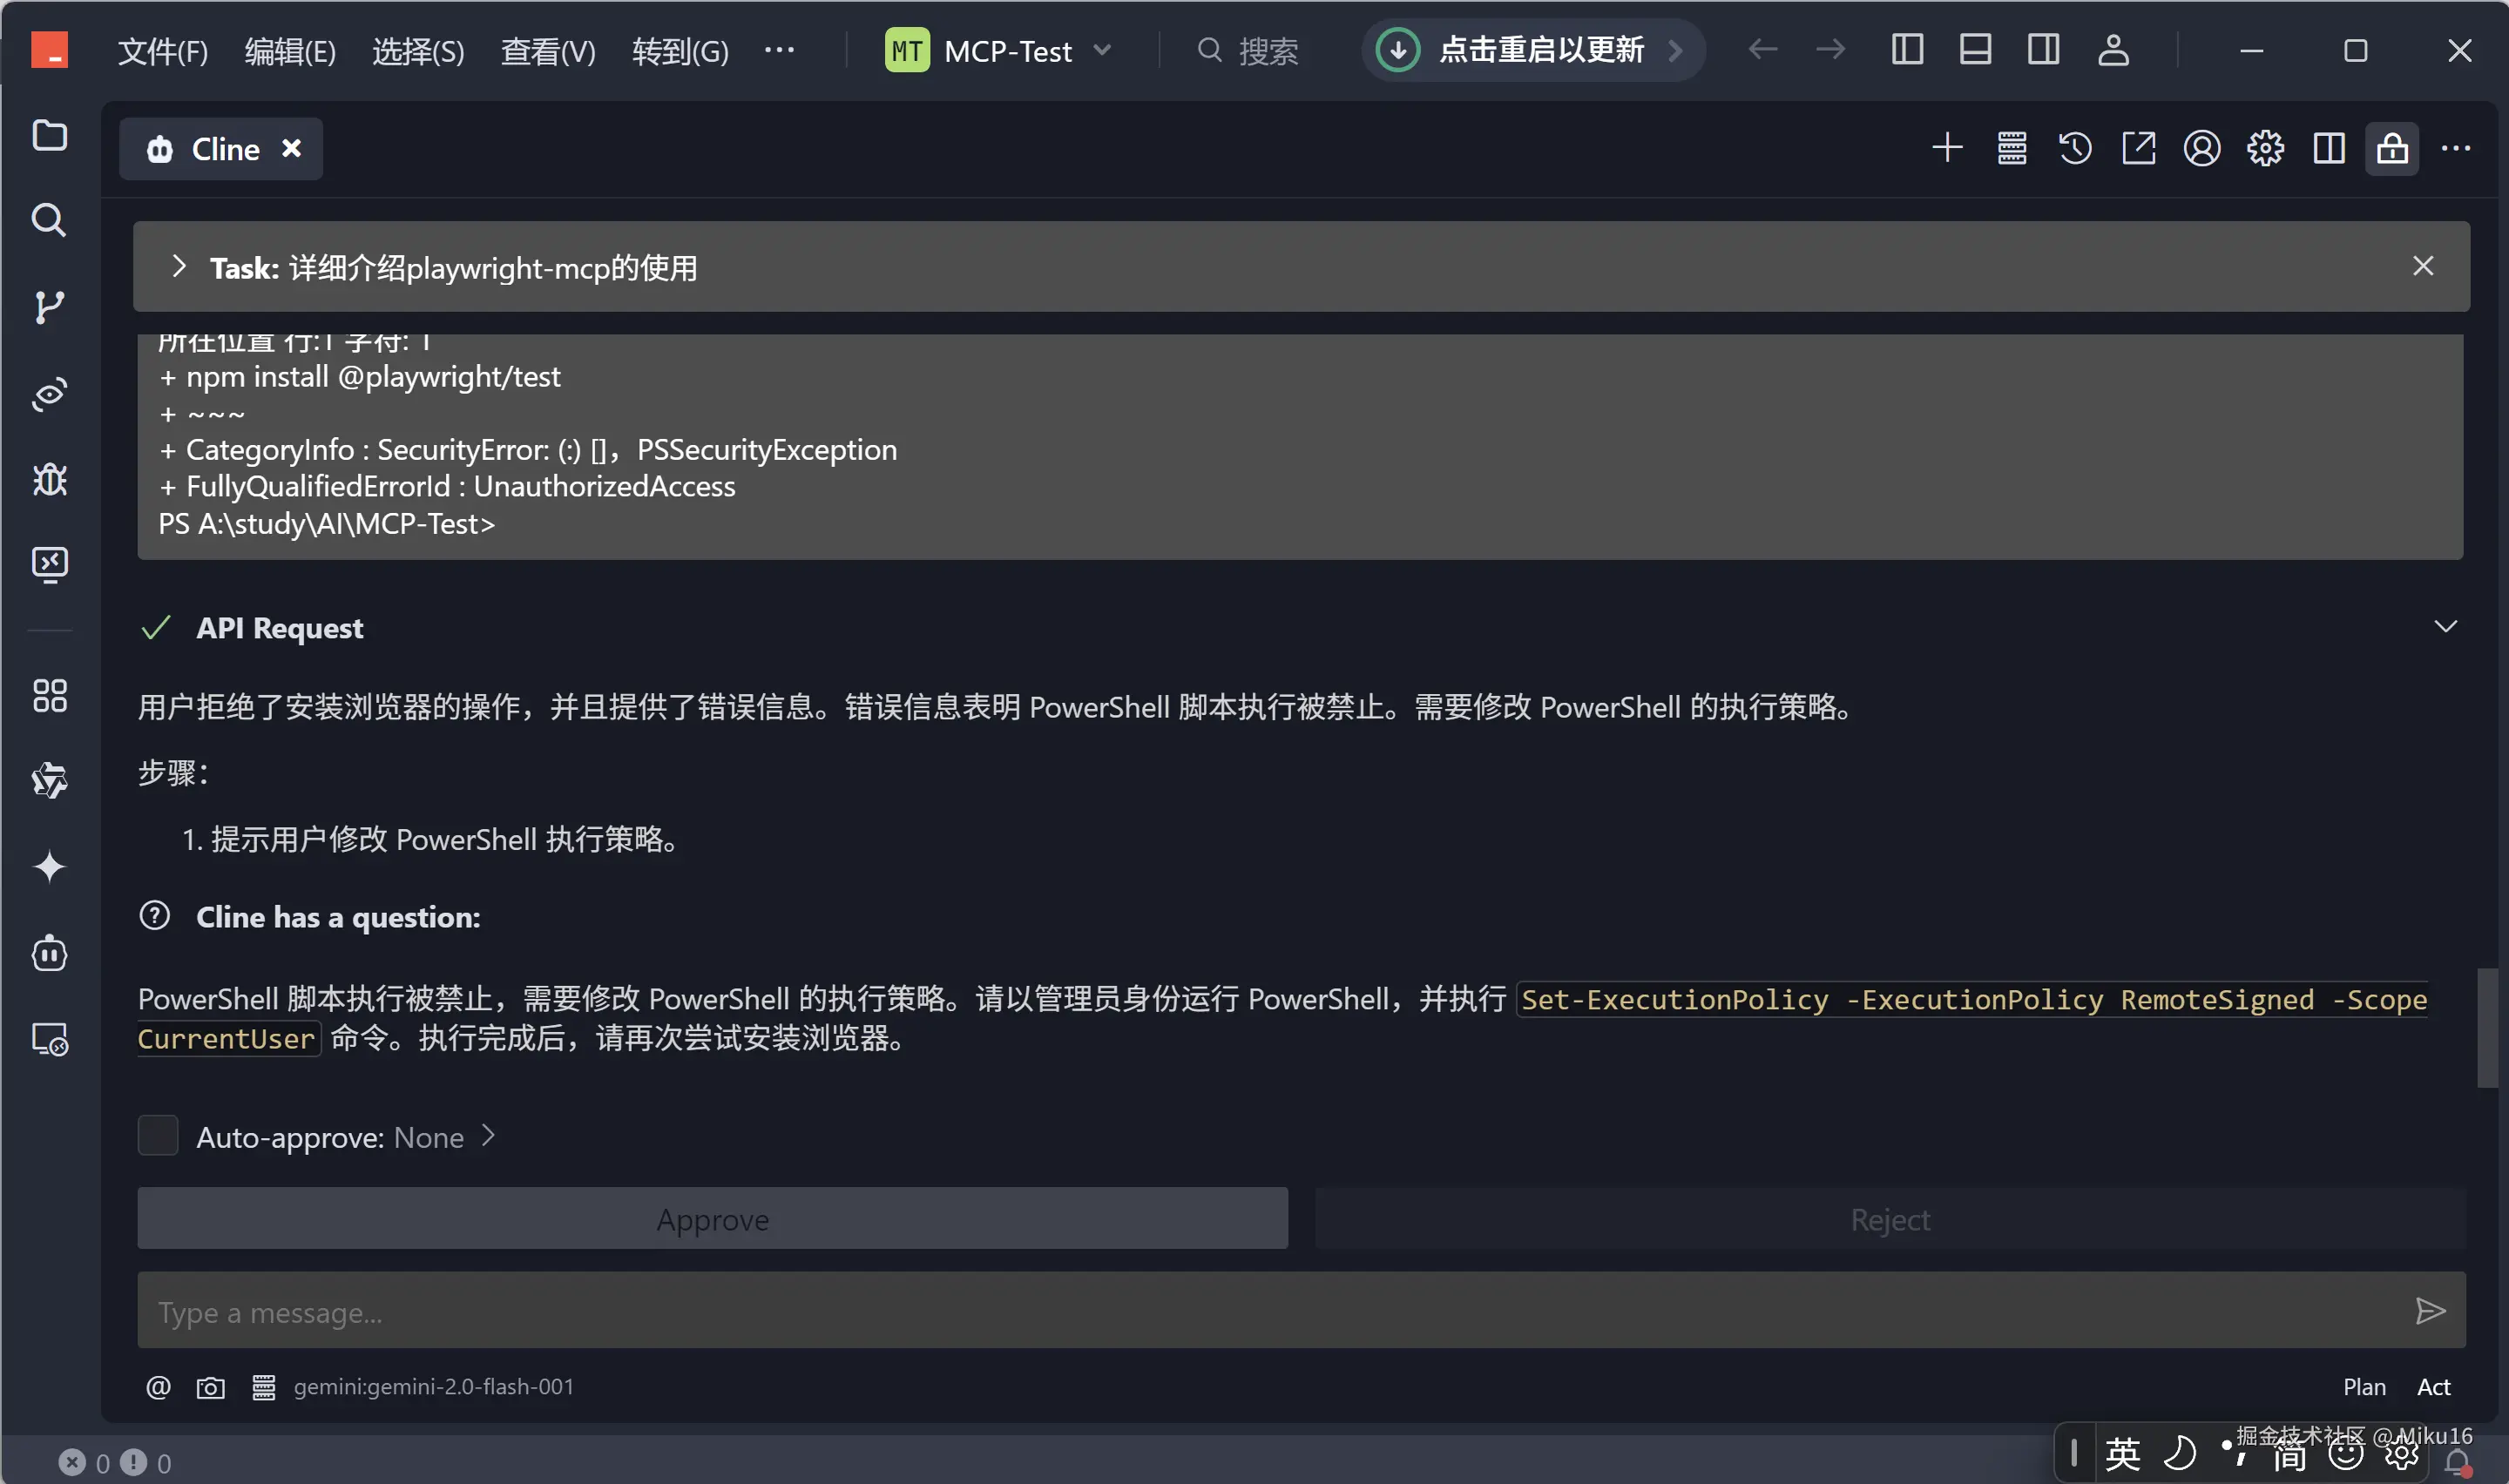Switch to Act mode
Viewport: 2509px width, 1484px height.
click(x=2432, y=1387)
